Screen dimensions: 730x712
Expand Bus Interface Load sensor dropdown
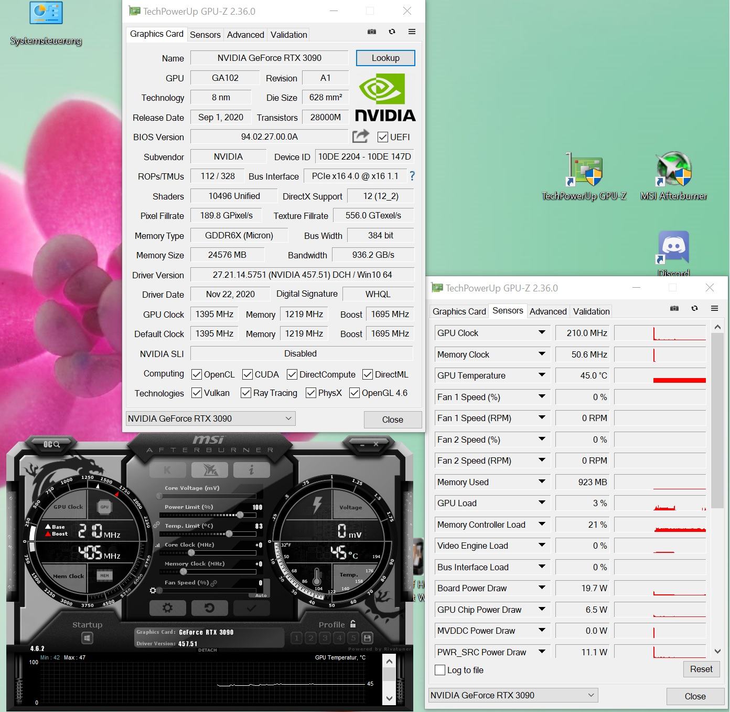(542, 567)
